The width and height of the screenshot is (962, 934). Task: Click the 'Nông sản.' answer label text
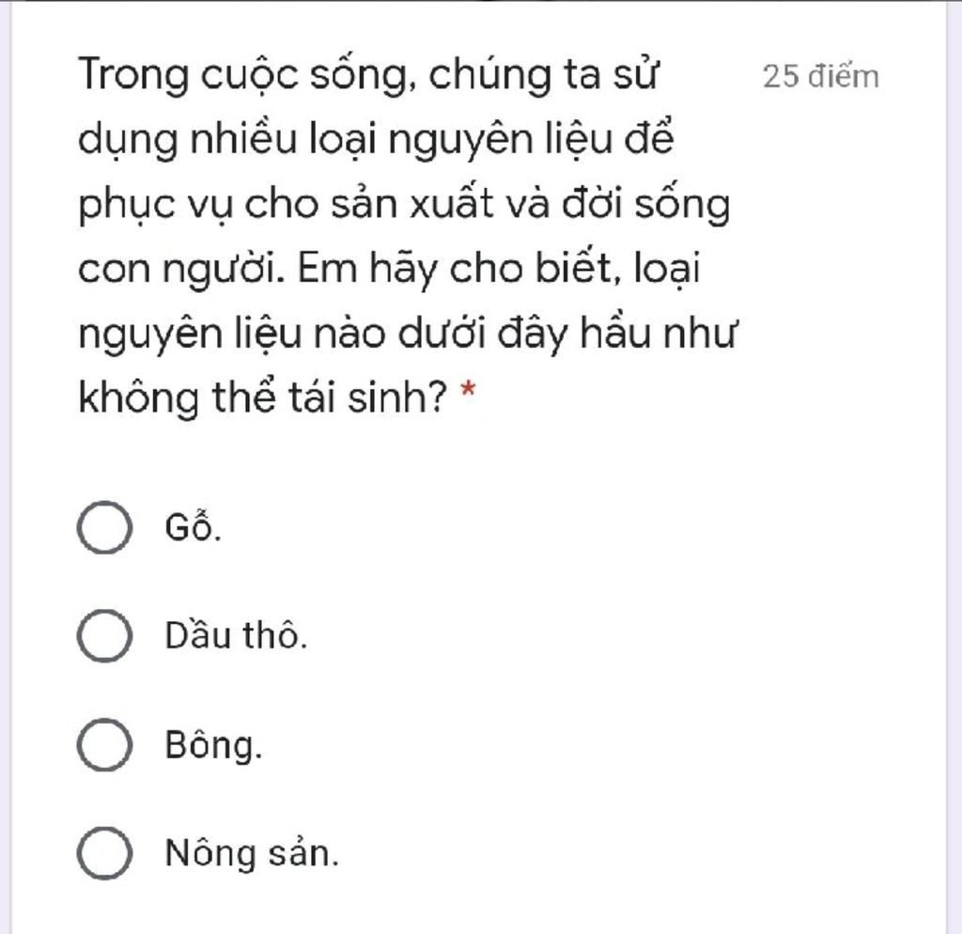tap(252, 853)
